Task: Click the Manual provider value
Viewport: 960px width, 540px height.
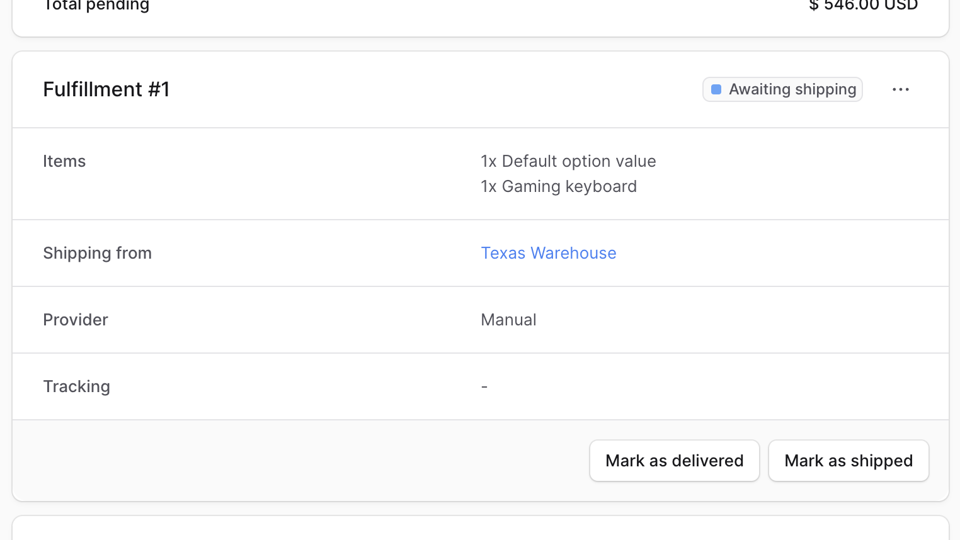Action: [508, 320]
